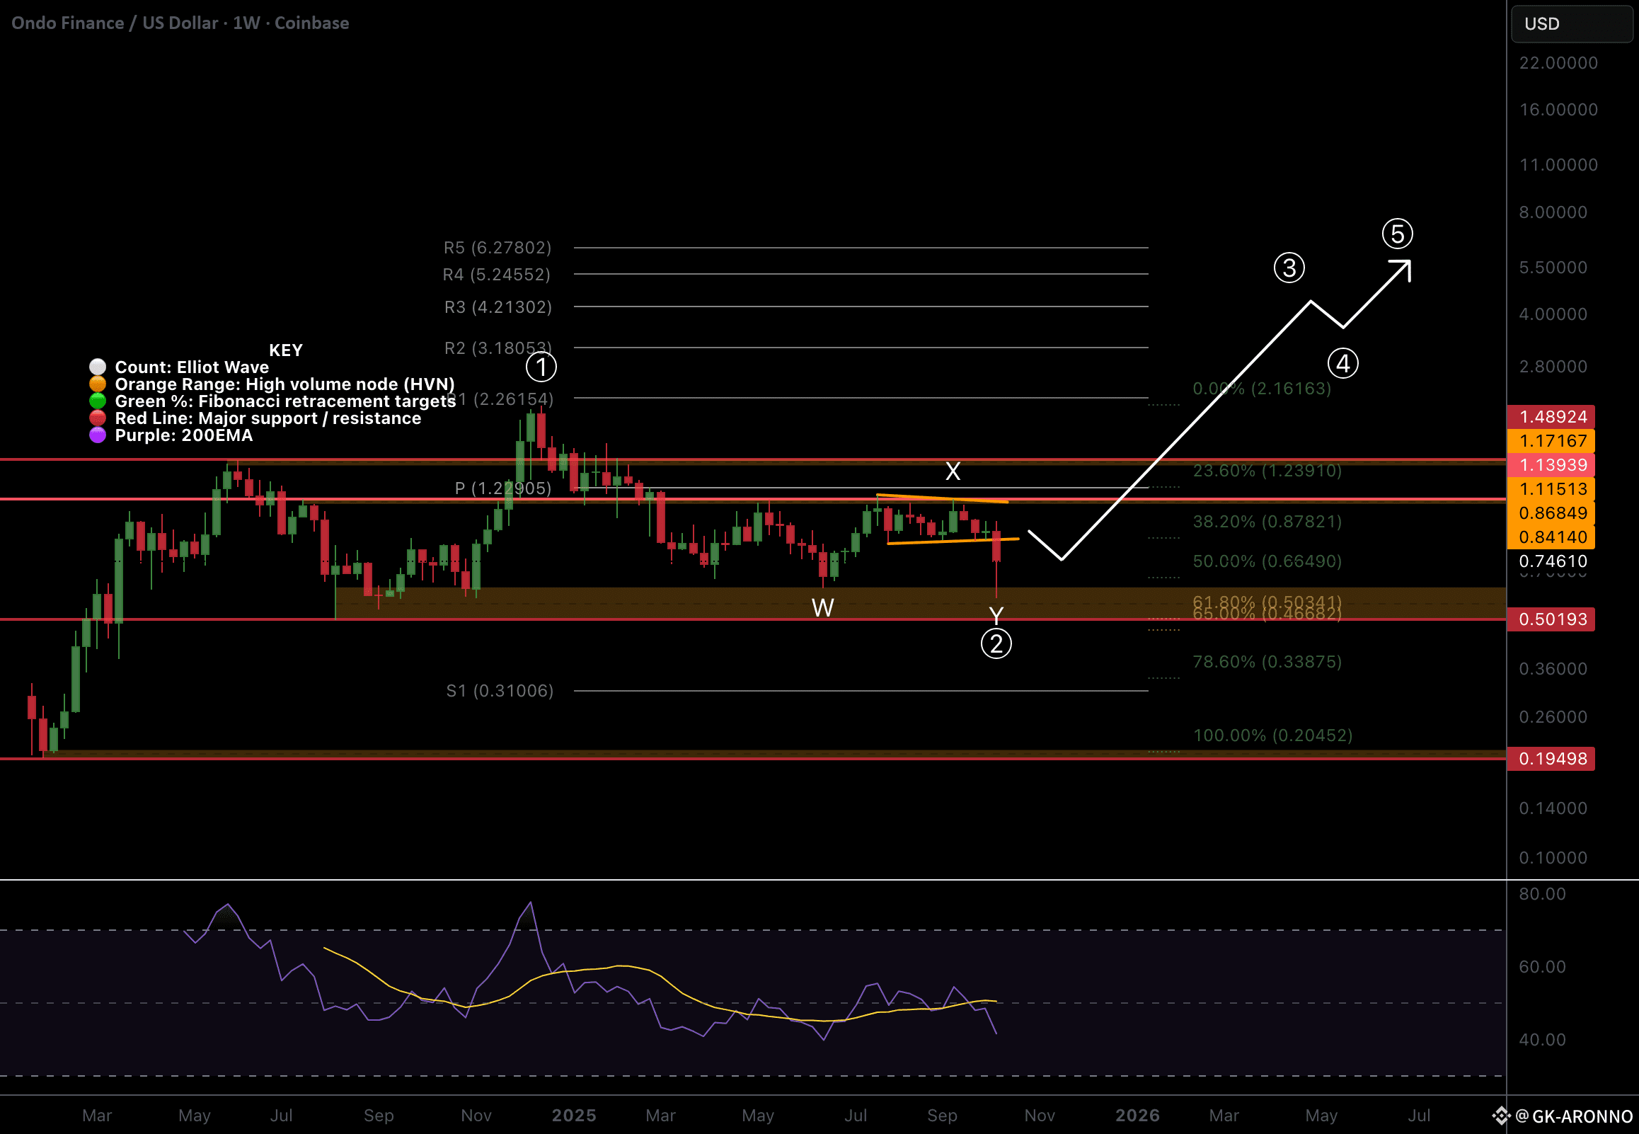The width and height of the screenshot is (1639, 1134).
Task: Click the 2026 marker on time axis
Action: tap(1137, 1116)
